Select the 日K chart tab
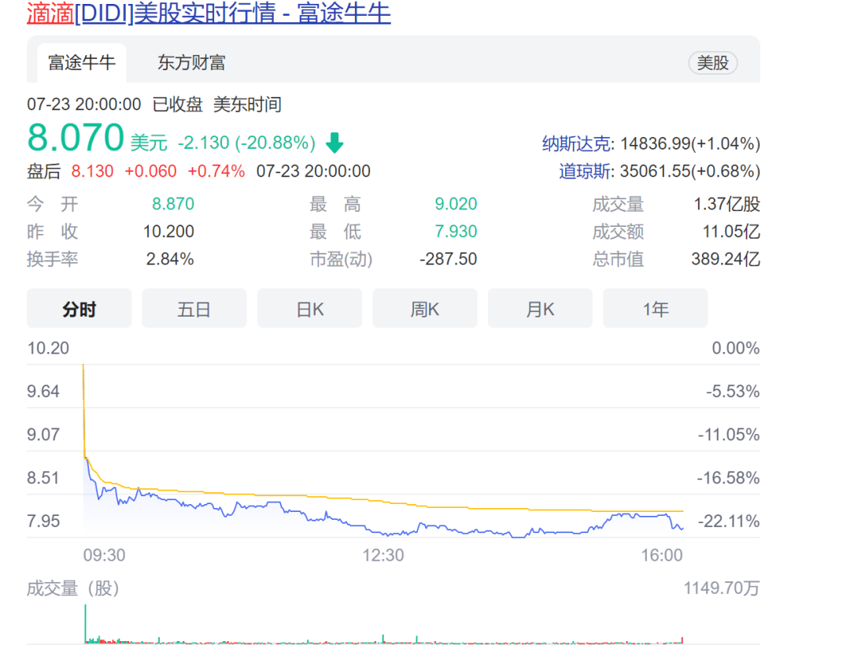850x645 pixels. [x=309, y=309]
